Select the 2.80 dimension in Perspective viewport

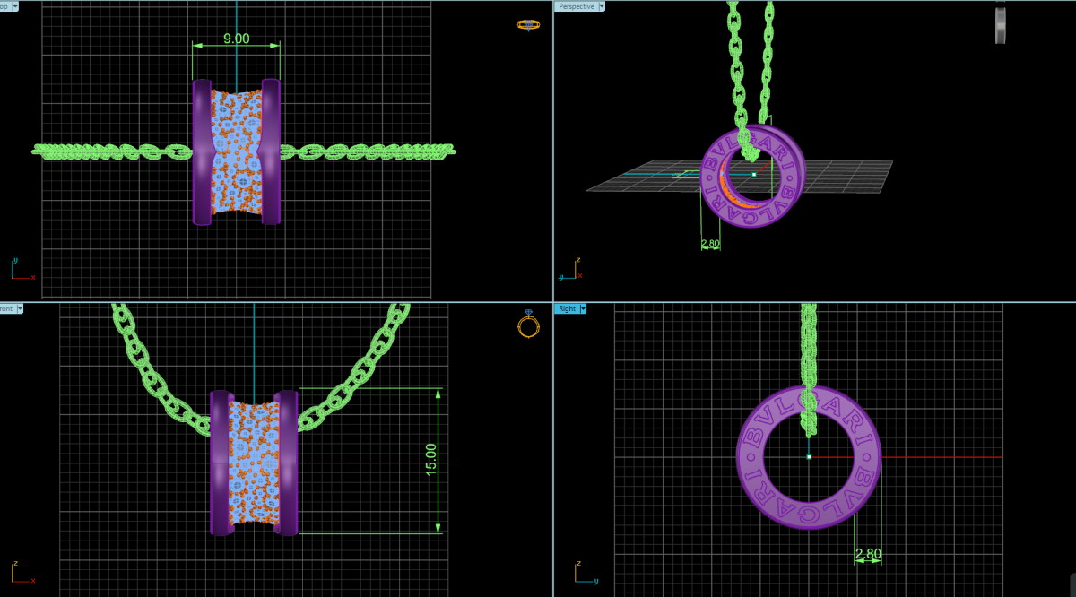coord(710,243)
